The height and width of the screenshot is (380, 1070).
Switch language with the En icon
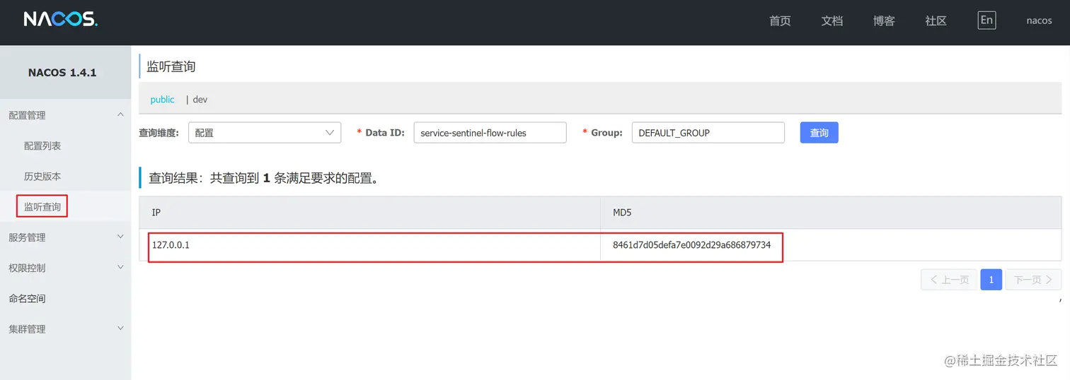986,20
